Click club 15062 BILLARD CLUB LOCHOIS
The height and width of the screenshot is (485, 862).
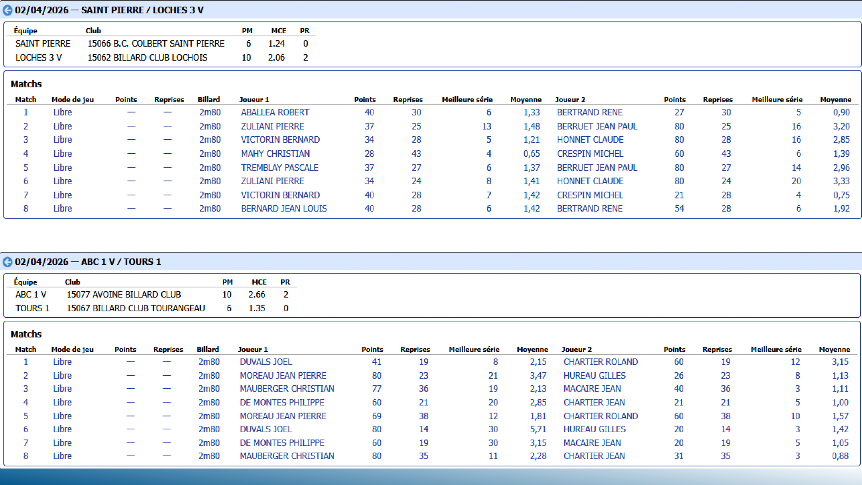(x=147, y=58)
